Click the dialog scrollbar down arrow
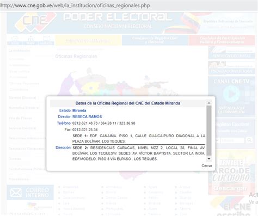This screenshot has width=258, height=216. [209, 159]
